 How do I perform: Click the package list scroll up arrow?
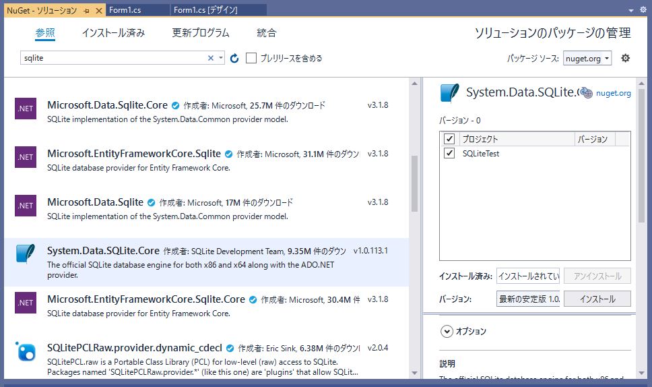414,84
